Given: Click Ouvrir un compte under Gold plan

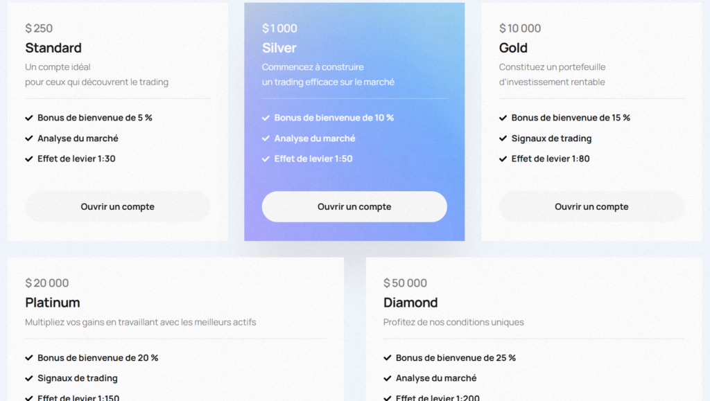Looking at the screenshot, I should point(591,206).
